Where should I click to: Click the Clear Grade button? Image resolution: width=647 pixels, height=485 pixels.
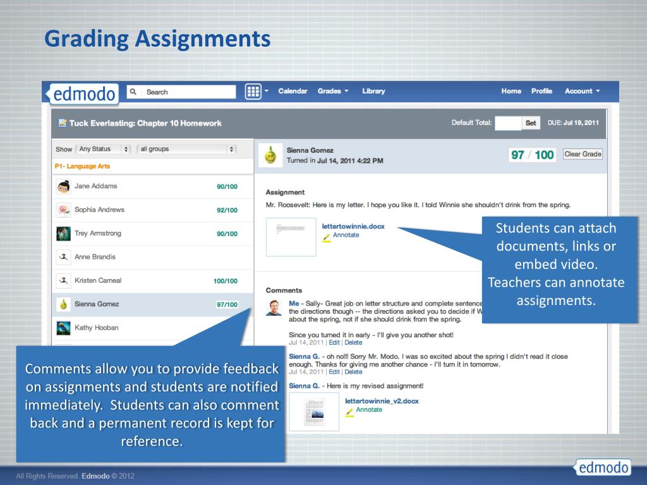583,154
